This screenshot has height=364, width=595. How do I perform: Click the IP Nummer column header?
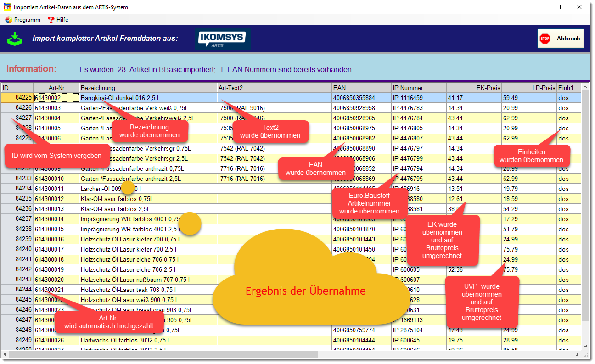(x=419, y=88)
